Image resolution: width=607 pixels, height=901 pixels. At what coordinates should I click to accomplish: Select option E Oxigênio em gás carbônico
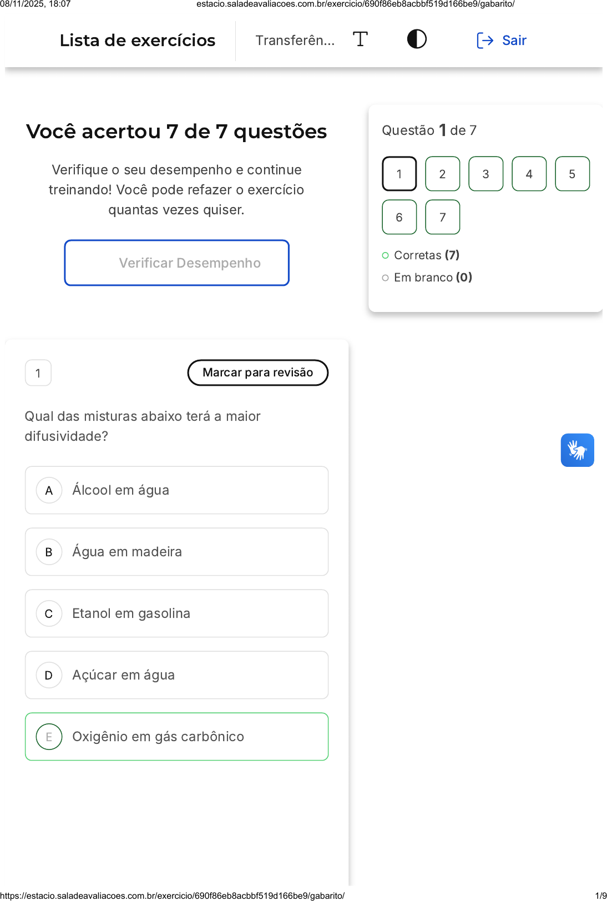pos(176,737)
